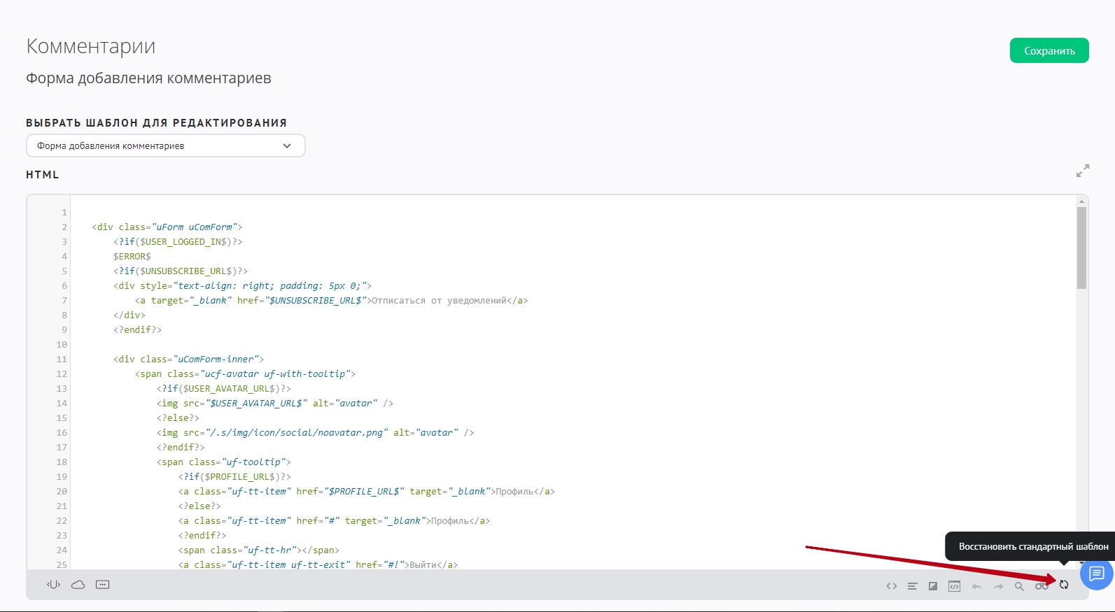Viewport: 1115px width, 612px height.
Task: Click the <U> codes icon
Action: 54,585
